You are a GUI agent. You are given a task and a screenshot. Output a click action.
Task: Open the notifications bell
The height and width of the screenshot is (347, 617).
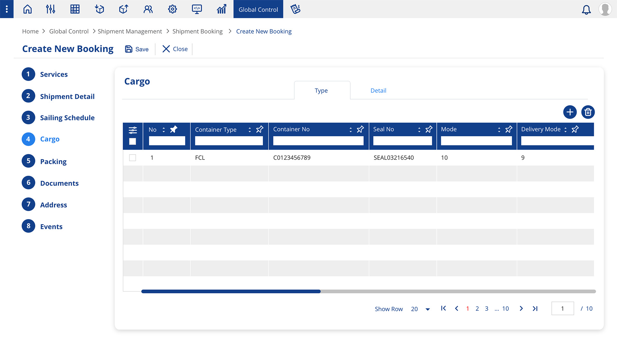point(586,10)
